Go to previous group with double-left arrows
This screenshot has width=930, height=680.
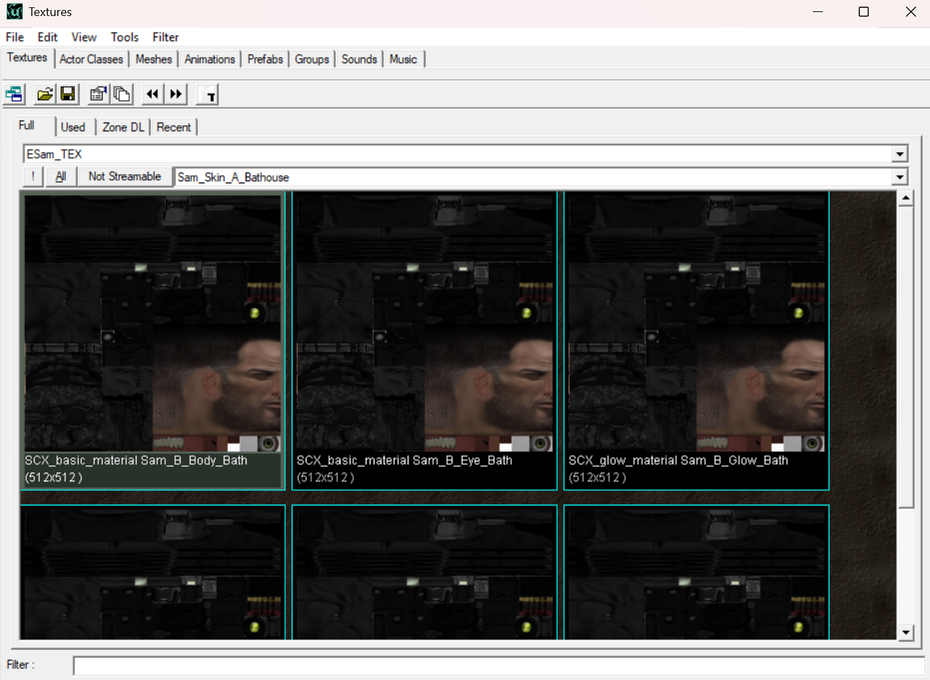[153, 94]
